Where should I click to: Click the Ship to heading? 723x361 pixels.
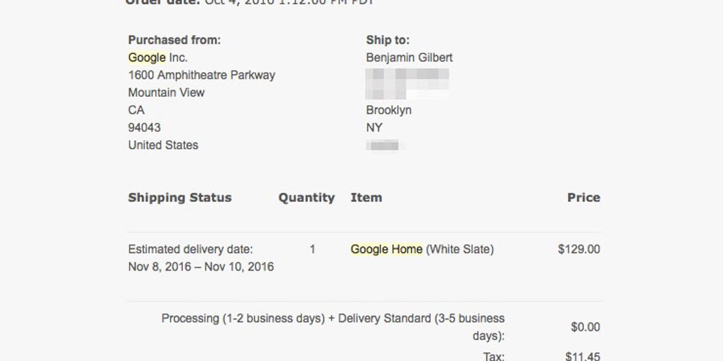tap(388, 40)
